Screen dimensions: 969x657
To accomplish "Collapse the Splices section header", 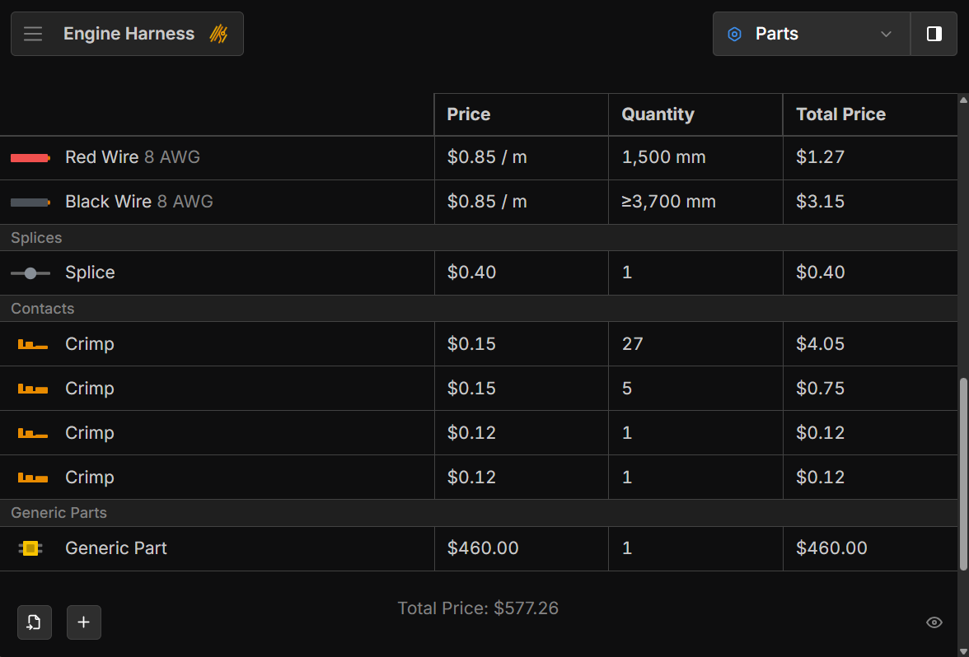I will pos(36,238).
